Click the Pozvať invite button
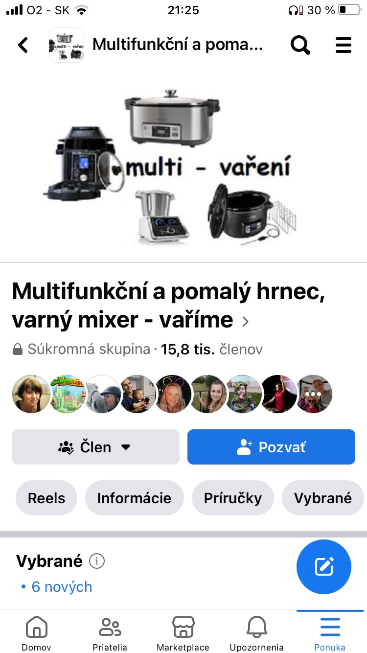Image resolution: width=367 pixels, height=653 pixels. click(x=271, y=447)
